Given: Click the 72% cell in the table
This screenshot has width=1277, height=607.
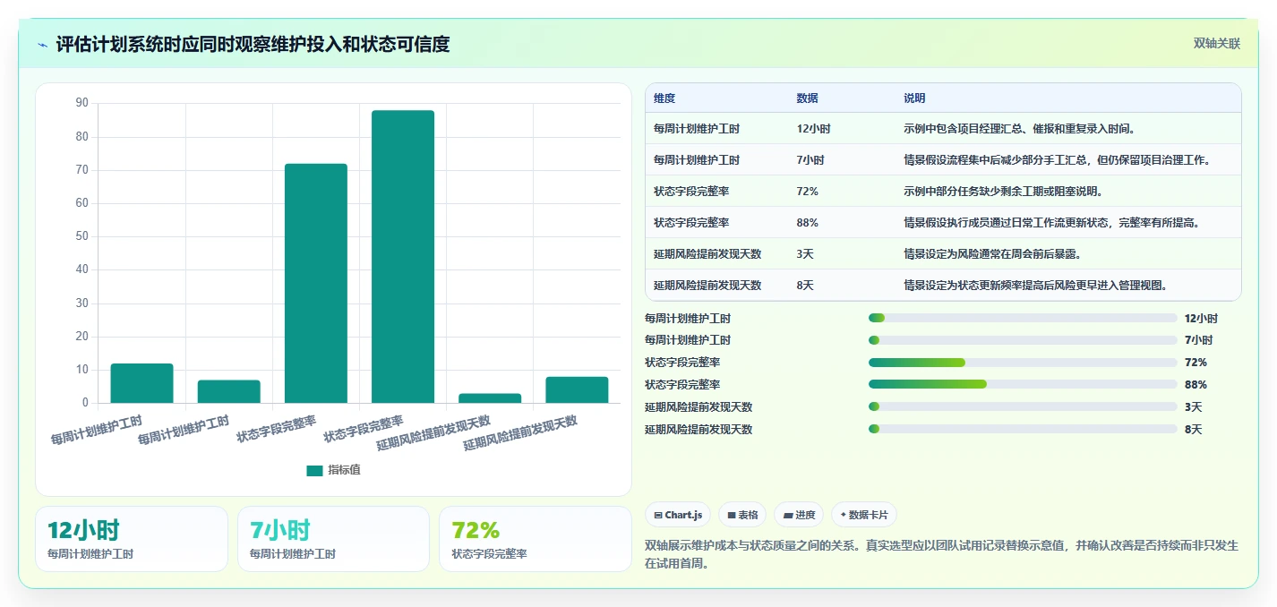Looking at the screenshot, I should (807, 192).
